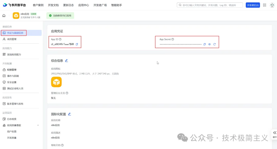Copy the App ID to clipboard
This screenshot has width=277, height=149.
click(77, 44)
